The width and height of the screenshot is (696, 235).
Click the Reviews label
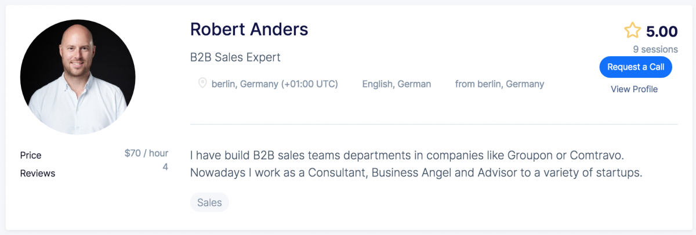point(38,173)
